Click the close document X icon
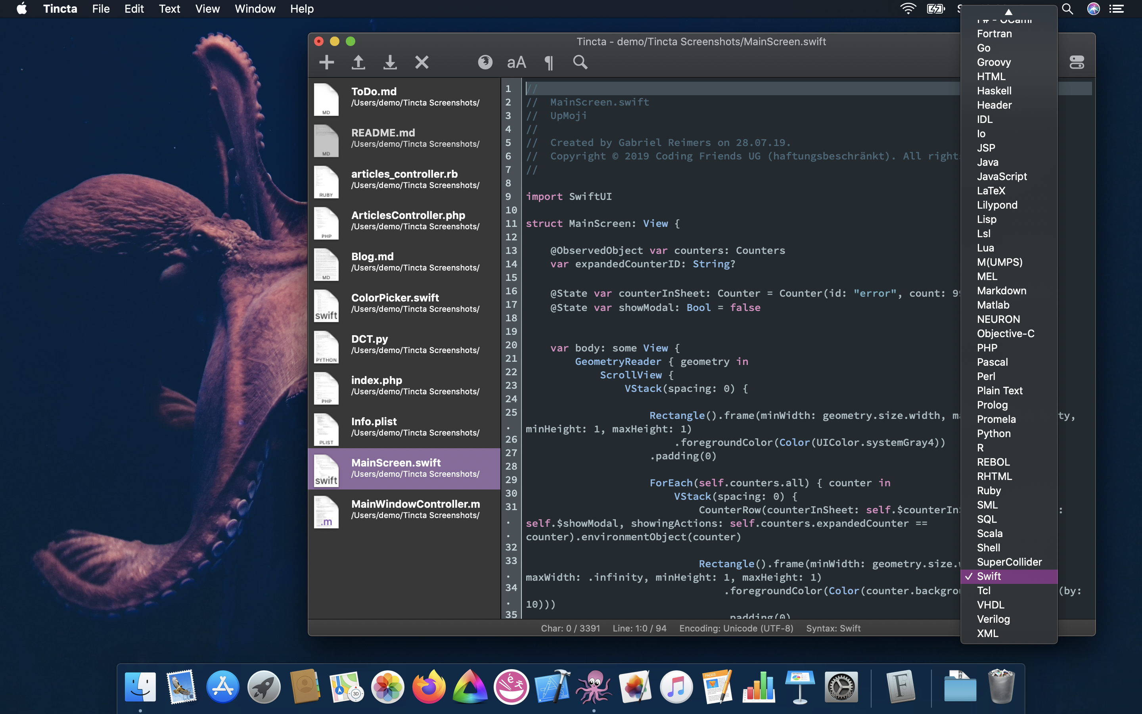The image size is (1142, 714). click(422, 62)
